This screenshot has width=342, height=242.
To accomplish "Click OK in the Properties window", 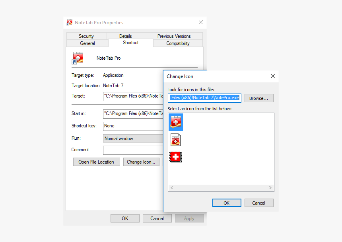I will [x=125, y=219].
